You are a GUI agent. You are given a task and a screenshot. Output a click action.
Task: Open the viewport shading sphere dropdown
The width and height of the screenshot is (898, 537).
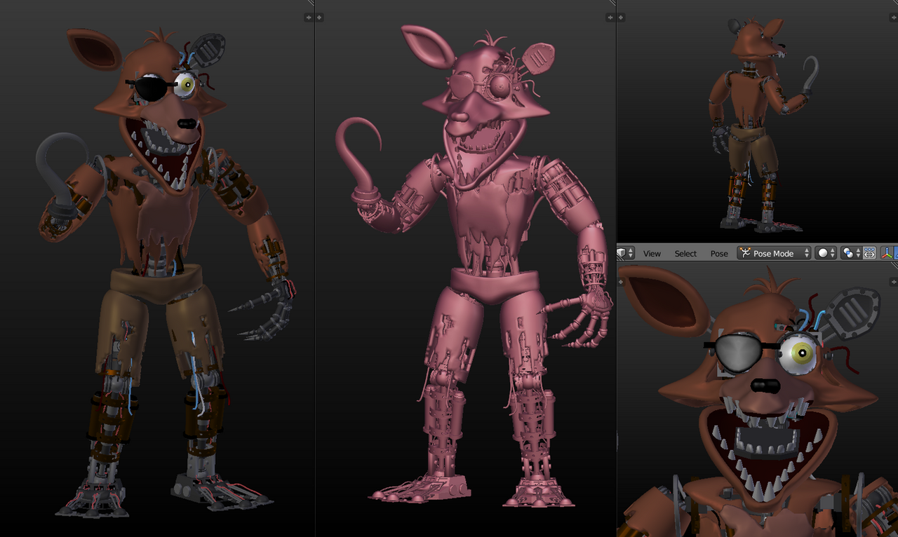tap(827, 253)
